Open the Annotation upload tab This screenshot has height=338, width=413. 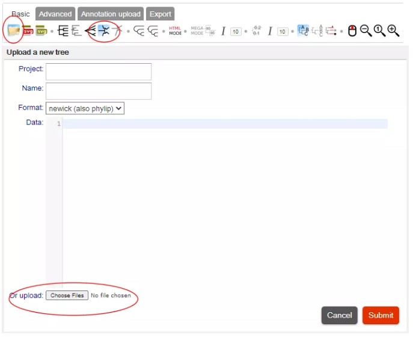pos(111,14)
